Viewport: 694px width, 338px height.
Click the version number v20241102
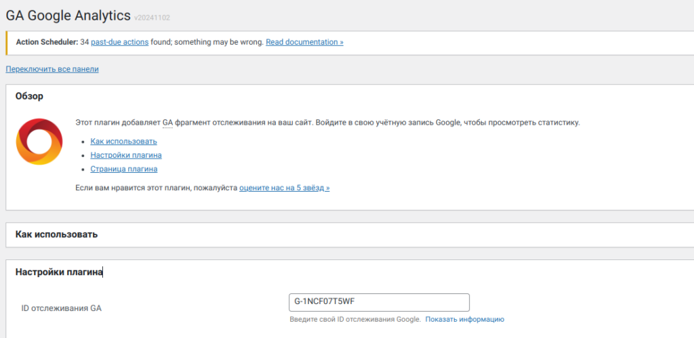[x=153, y=17]
